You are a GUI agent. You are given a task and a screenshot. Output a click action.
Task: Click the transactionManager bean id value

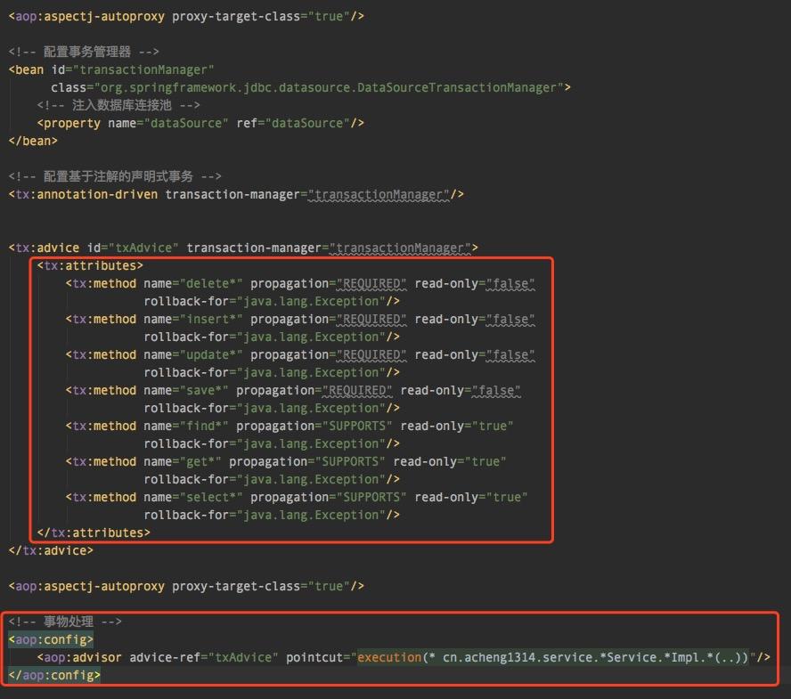(x=143, y=69)
